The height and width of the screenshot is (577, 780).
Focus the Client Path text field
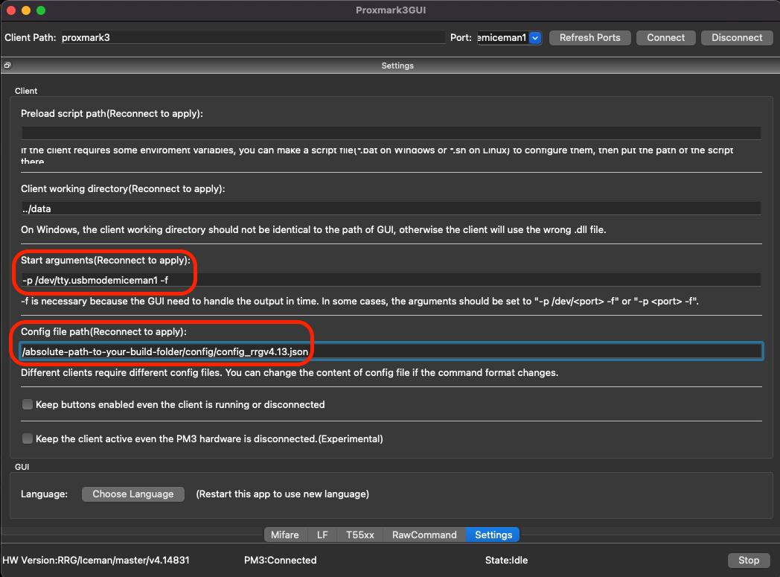(252, 38)
